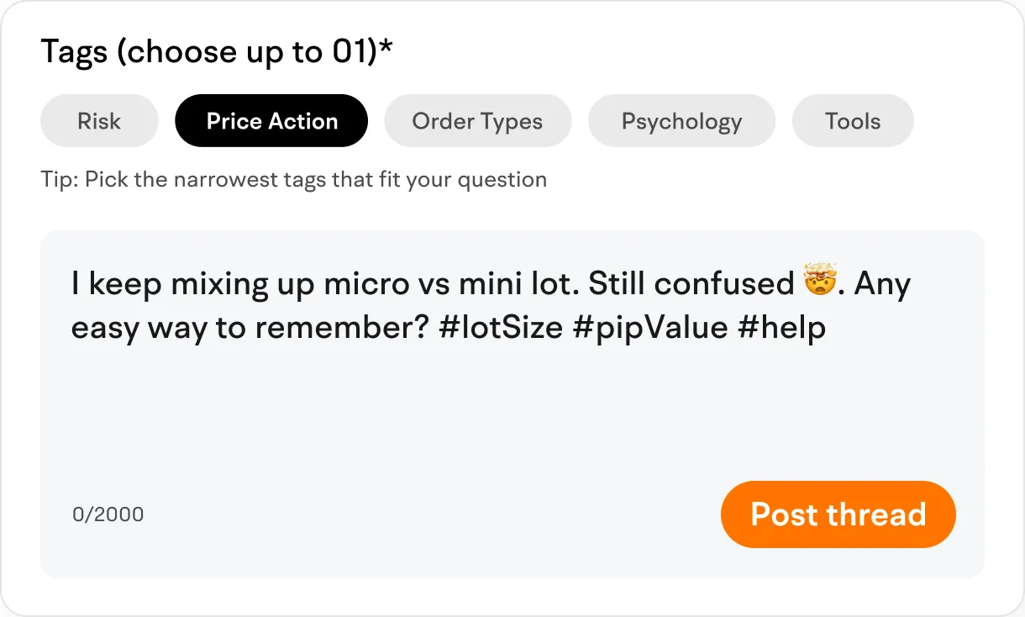
Task: Focus the thread message text area
Action: 511,403
